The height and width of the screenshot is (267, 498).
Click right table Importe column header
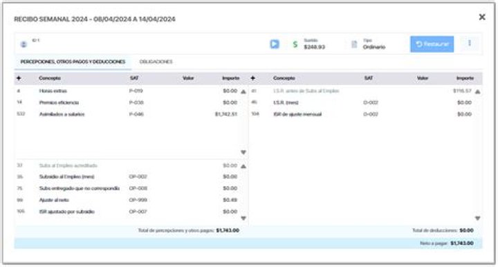coord(465,78)
